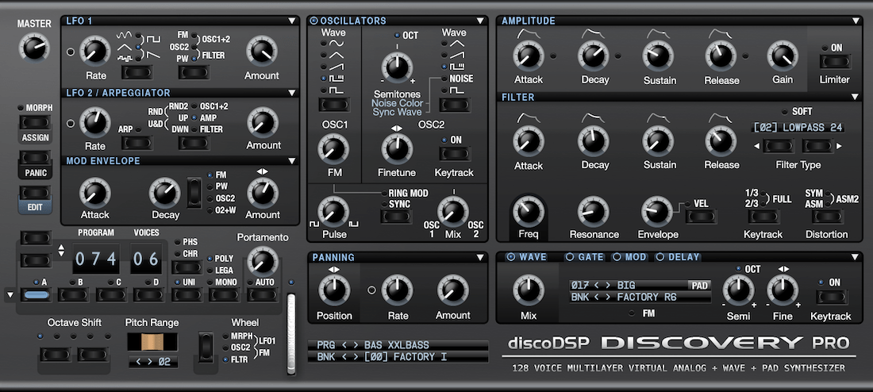Screen dimensions: 873x392
Task: Switch to the DELAY tab
Action: coord(677,257)
